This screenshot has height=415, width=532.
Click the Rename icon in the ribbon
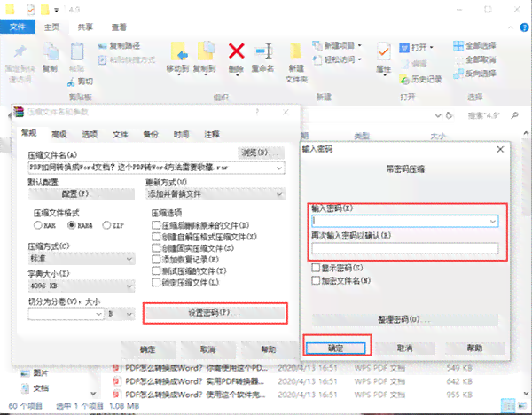[x=263, y=51]
